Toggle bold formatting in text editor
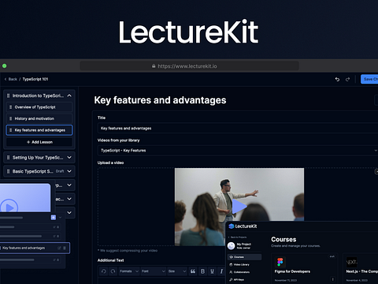This screenshot has width=378, height=284. (202, 271)
